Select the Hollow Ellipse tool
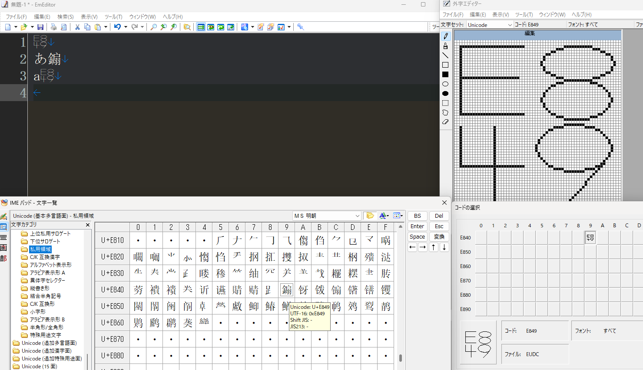Viewport: 643px width, 370px height. (x=445, y=84)
